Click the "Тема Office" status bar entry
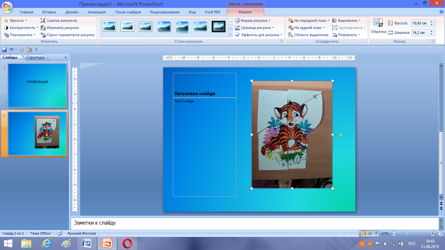The height and width of the screenshot is (250, 445). [x=40, y=233]
